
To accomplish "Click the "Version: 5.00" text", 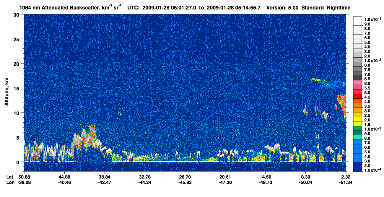I will coord(282,8).
